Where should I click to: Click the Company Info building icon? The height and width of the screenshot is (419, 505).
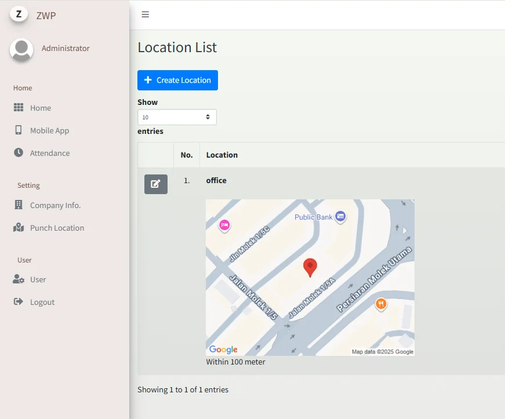[x=19, y=205]
